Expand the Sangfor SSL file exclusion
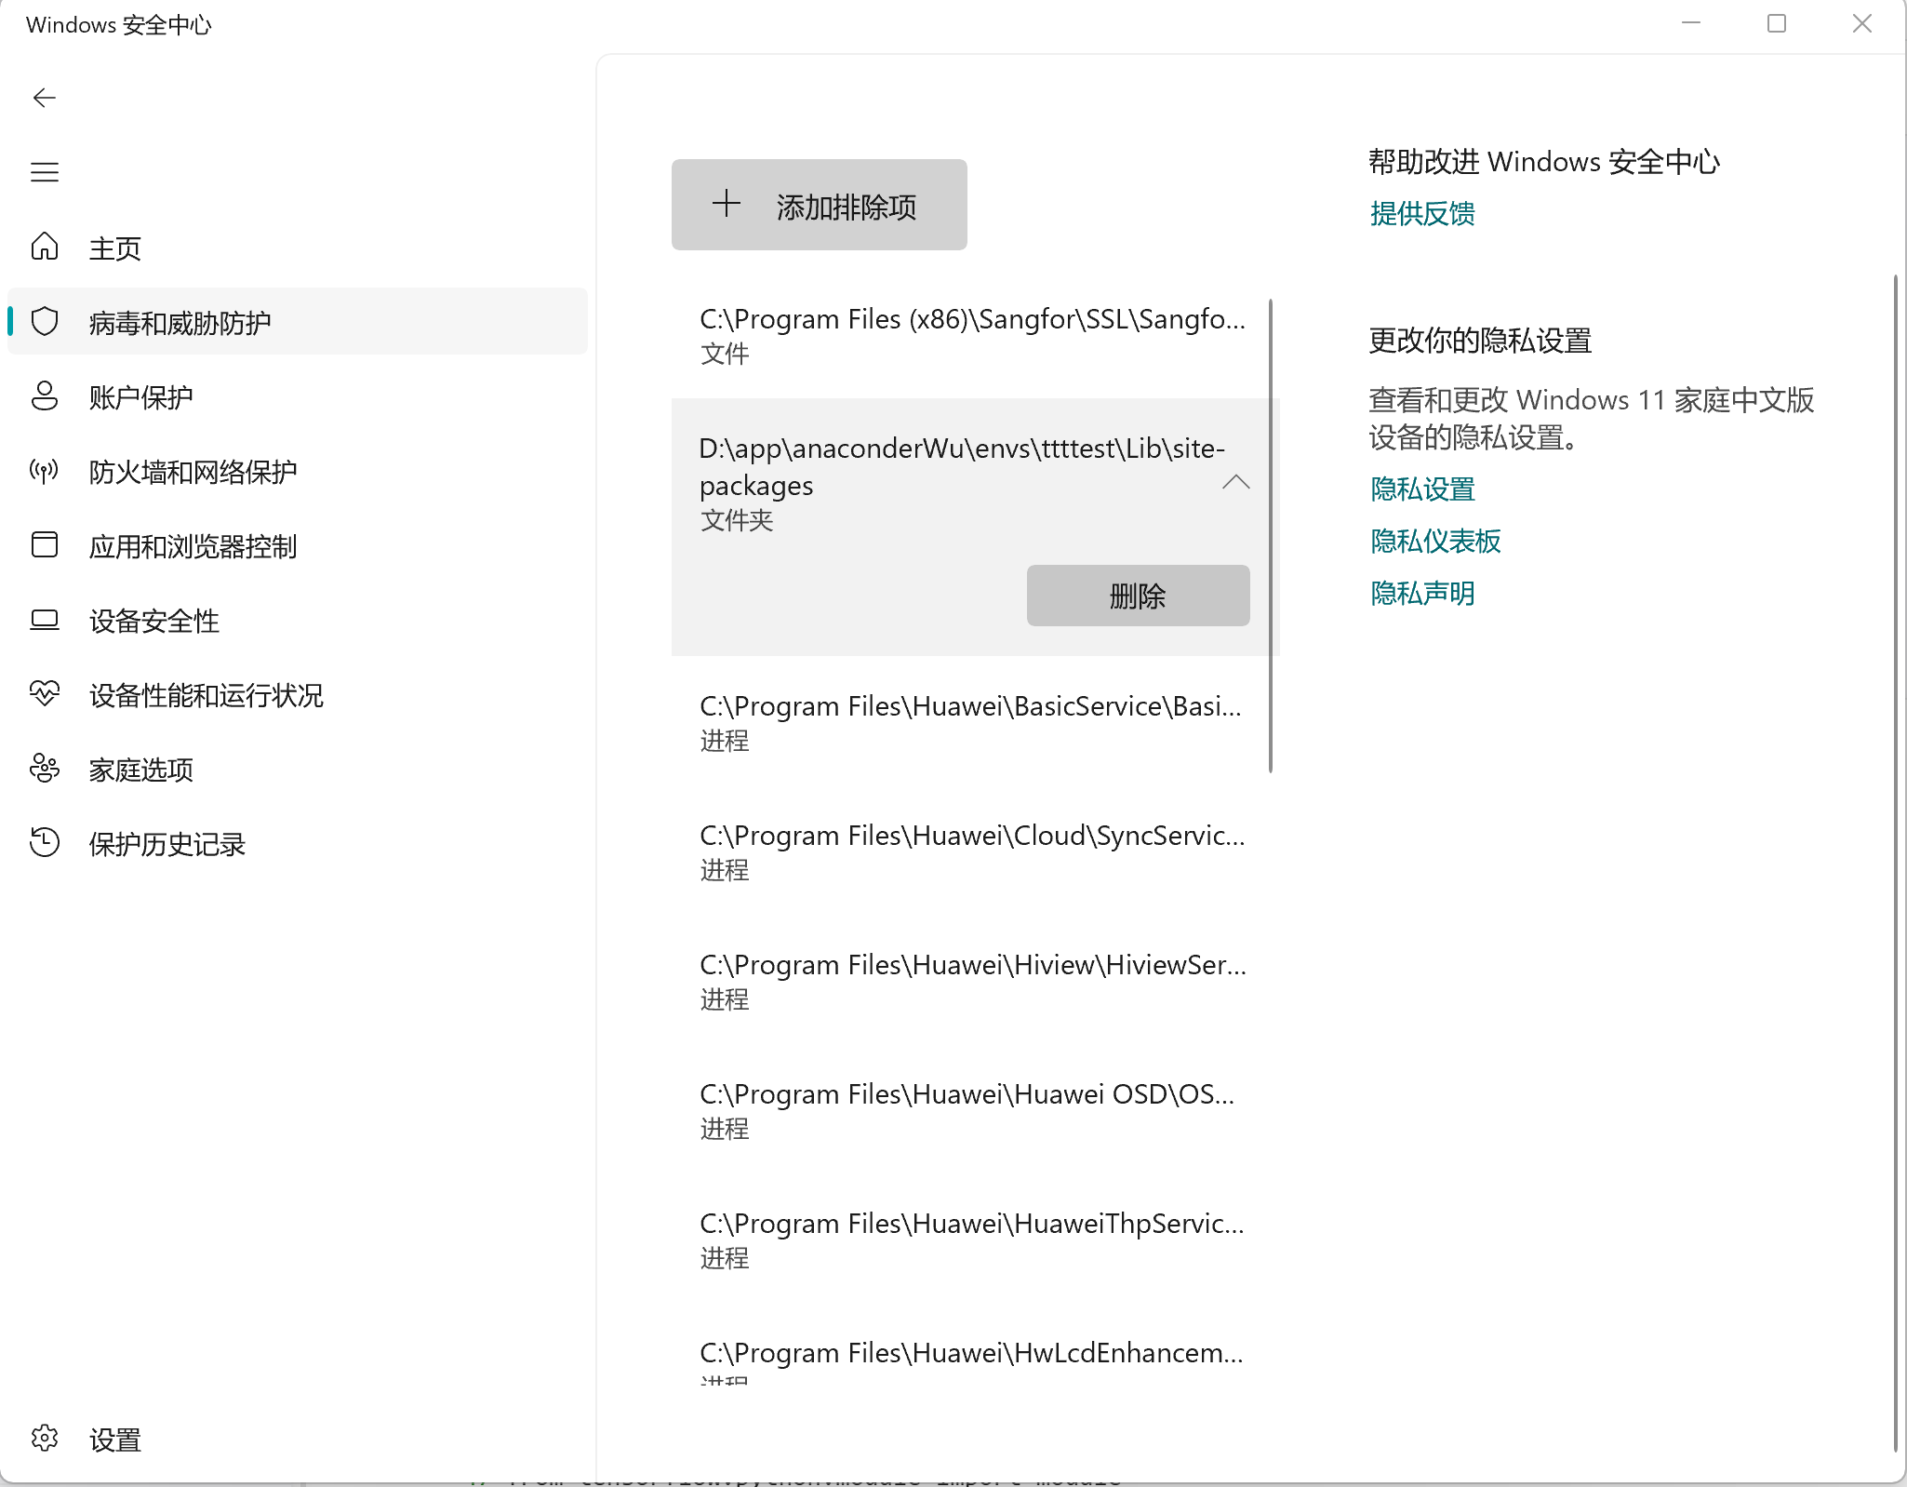The image size is (1907, 1487). click(x=972, y=335)
